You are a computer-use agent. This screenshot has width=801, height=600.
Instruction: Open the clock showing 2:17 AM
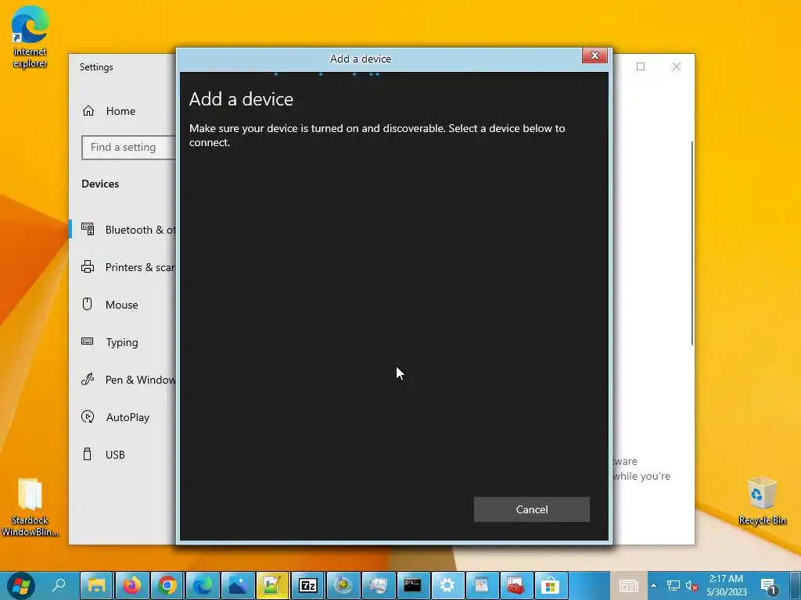point(726,585)
